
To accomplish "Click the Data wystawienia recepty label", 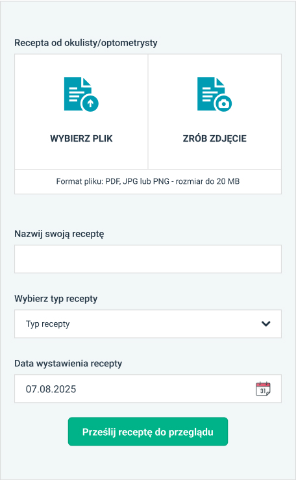I will [x=68, y=363].
